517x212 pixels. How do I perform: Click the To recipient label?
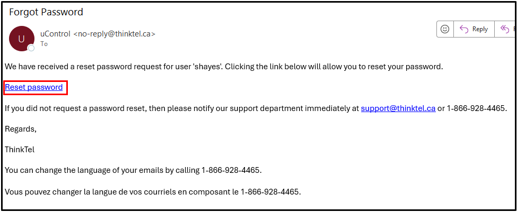[44, 44]
